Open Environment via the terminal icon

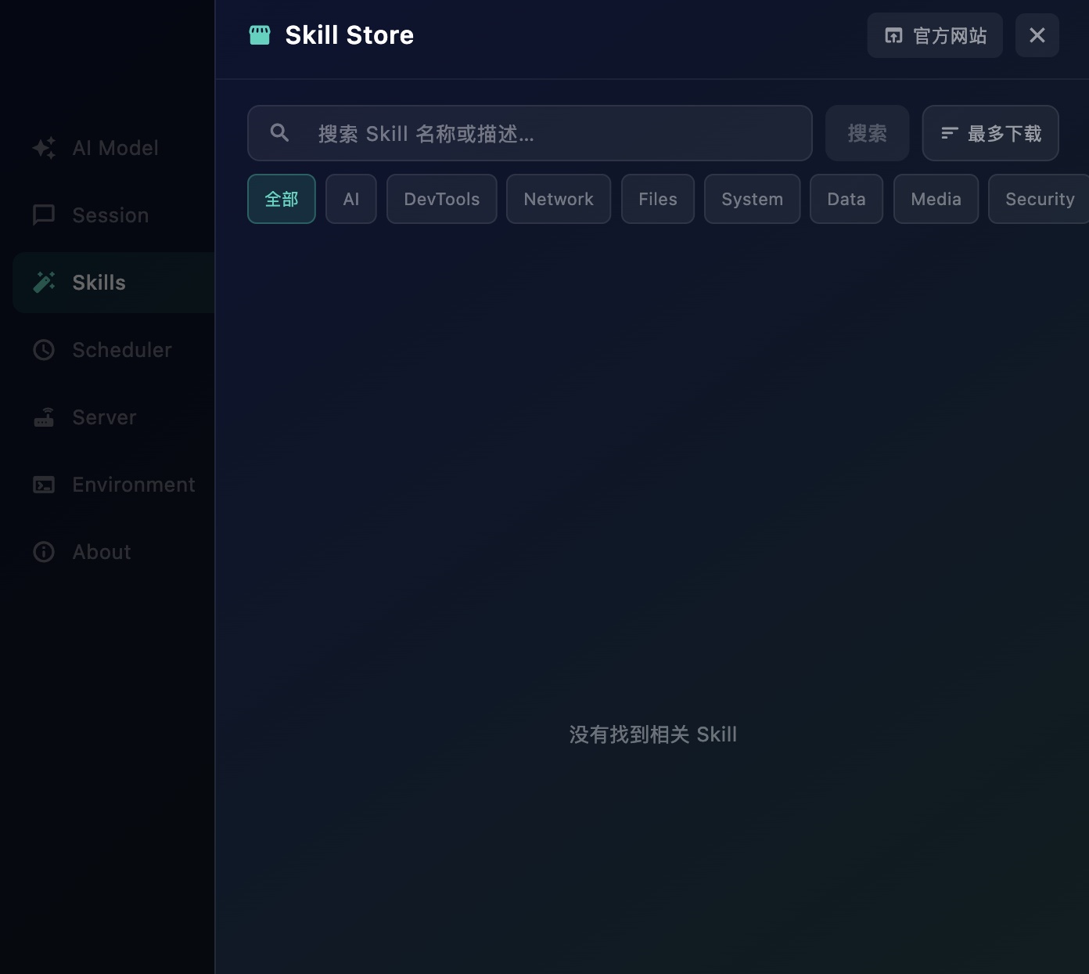point(43,484)
